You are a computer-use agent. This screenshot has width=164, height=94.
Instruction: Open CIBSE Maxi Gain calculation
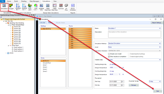click(55, 7)
